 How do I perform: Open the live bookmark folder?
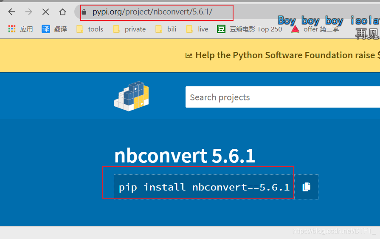[197, 29]
